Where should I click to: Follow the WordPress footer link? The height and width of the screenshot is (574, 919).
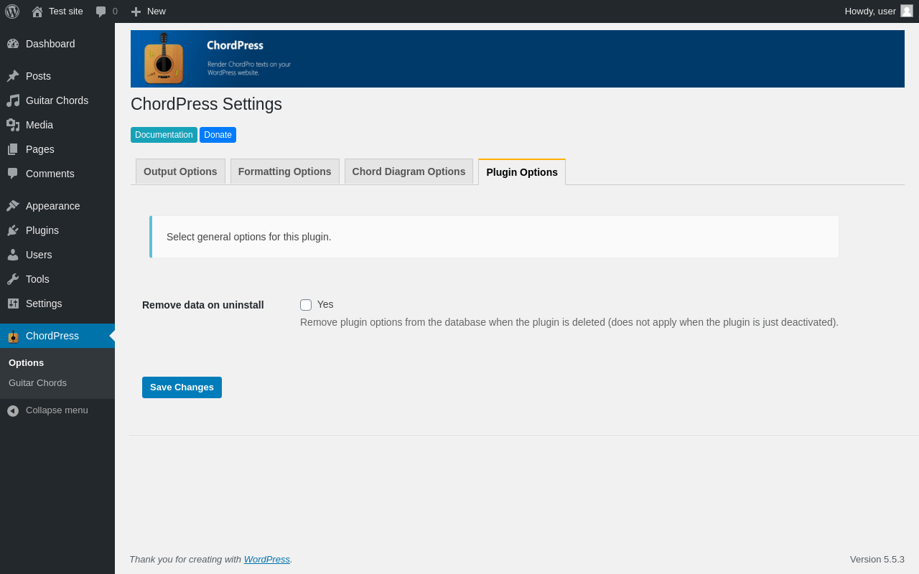pos(267,560)
